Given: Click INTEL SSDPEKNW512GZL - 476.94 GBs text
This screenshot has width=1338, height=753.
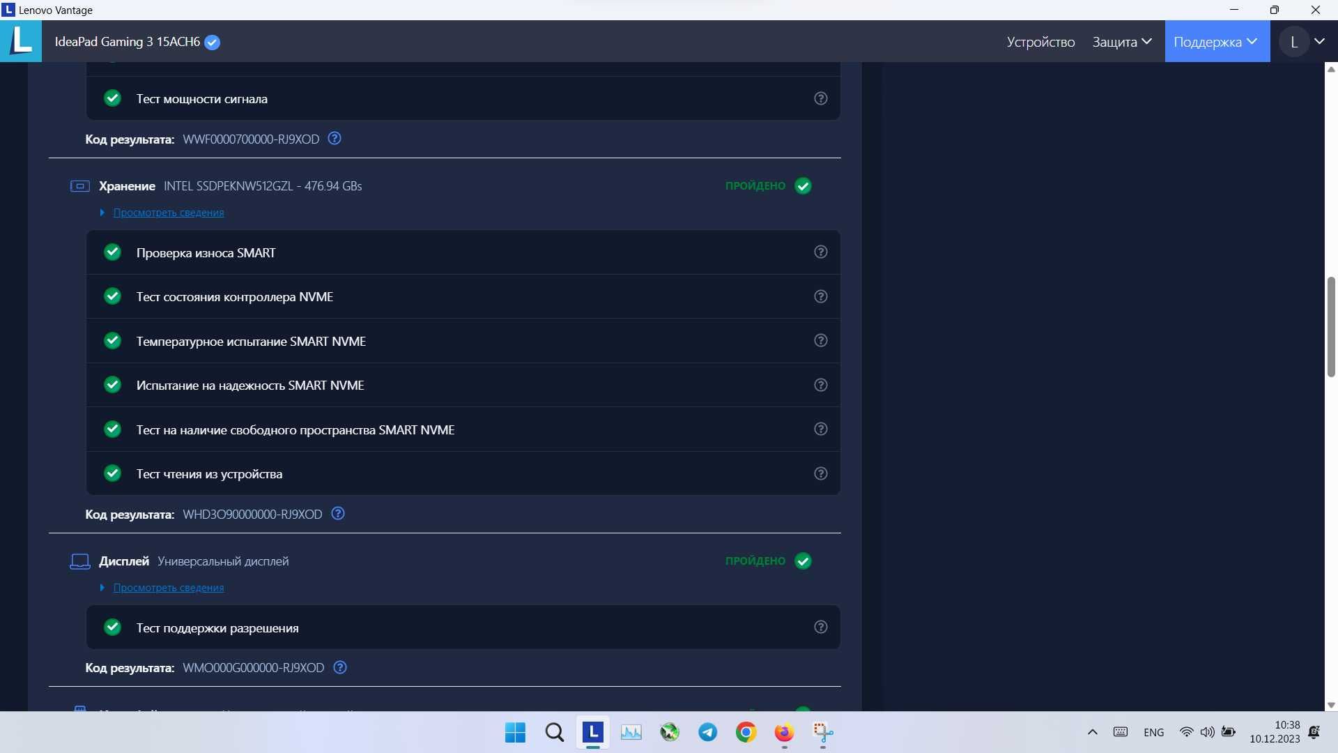Looking at the screenshot, I should coord(263,186).
